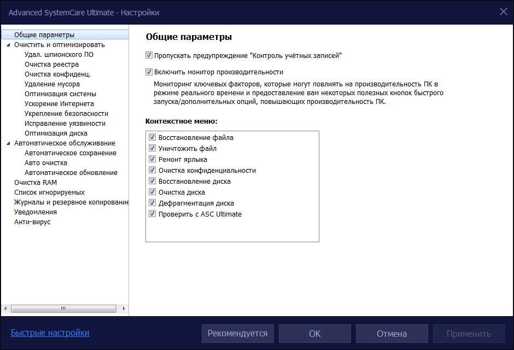This screenshot has height=350, width=514.
Task: Open 'Анти-вирус' settings
Action: 32,221
